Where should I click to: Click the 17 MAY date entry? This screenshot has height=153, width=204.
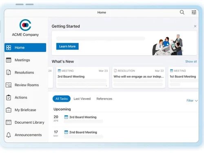(x=56, y=133)
